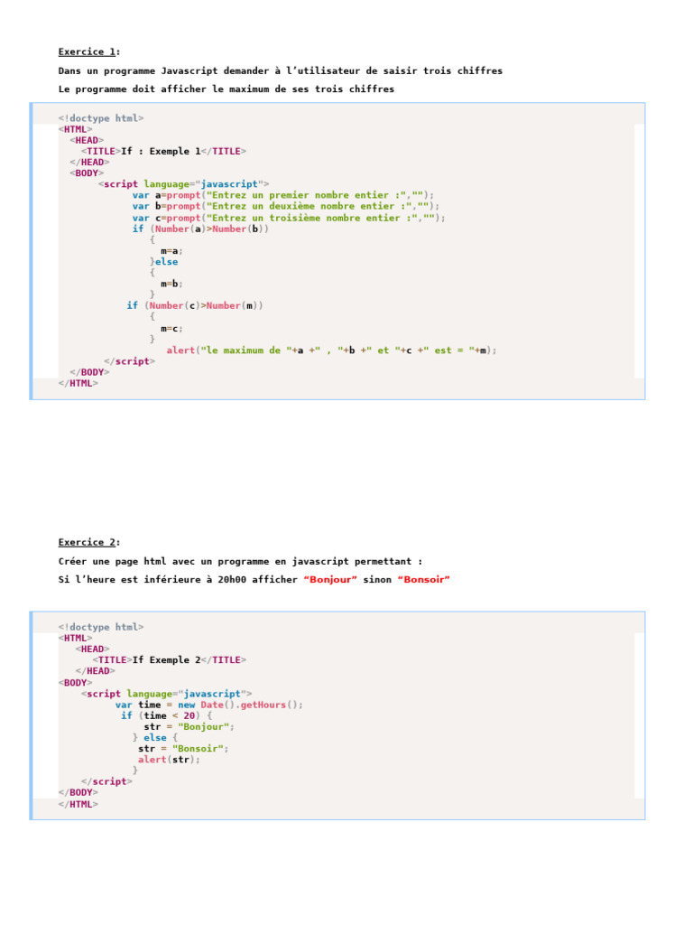Click the code line "var c=prompt" troisième nombre
The image size is (693, 925).
tap(289, 219)
